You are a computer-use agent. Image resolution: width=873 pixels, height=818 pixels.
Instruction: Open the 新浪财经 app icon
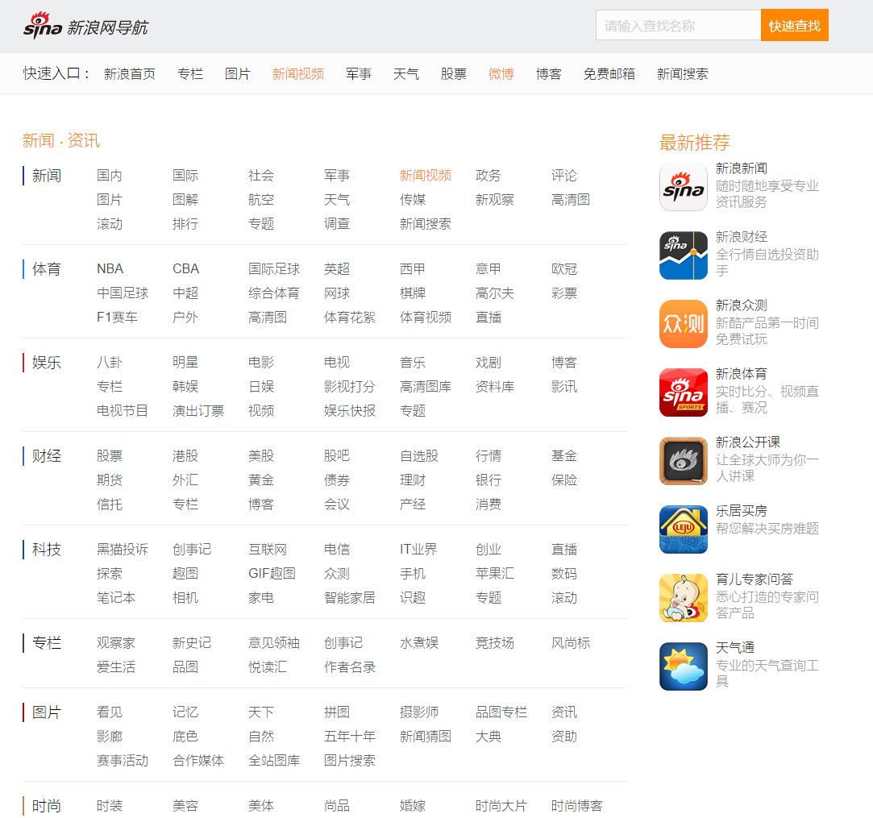(683, 255)
